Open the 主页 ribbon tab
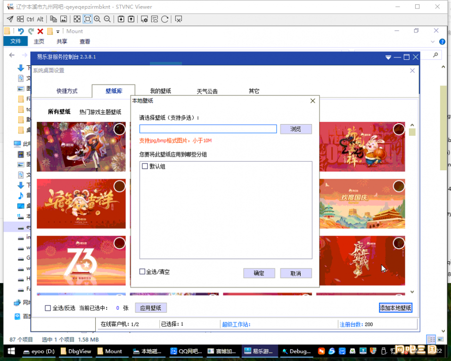451x361 pixels. pyautogui.click(x=39, y=42)
